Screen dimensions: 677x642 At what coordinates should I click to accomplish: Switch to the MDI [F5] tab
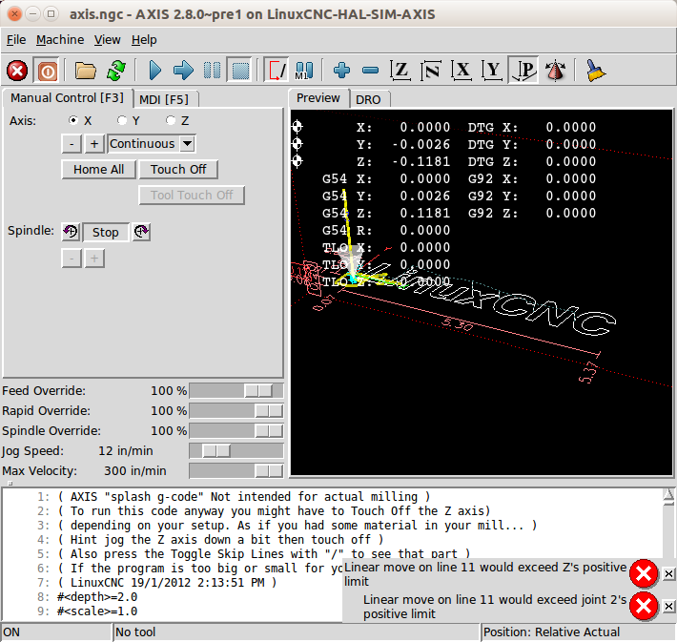pos(164,99)
